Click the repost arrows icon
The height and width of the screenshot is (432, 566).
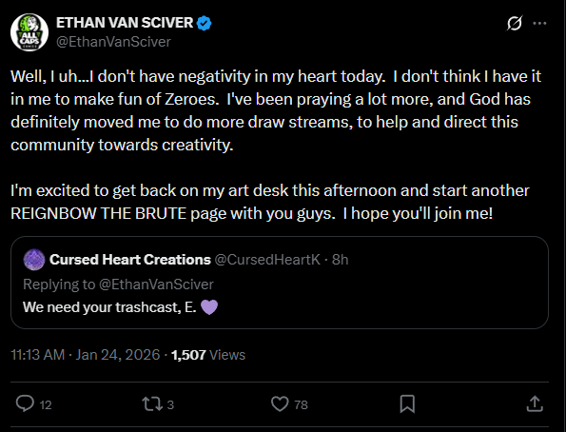click(x=152, y=403)
